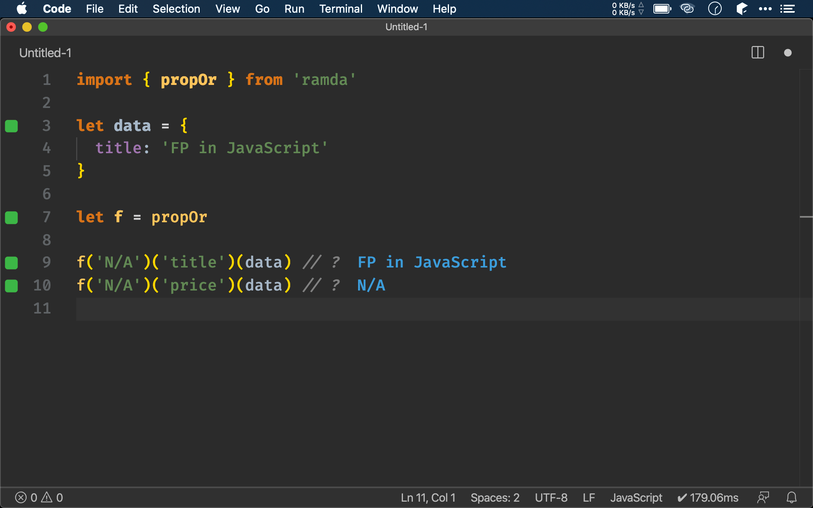Open the Notification Center list icon
813x508 pixels.
click(787, 9)
